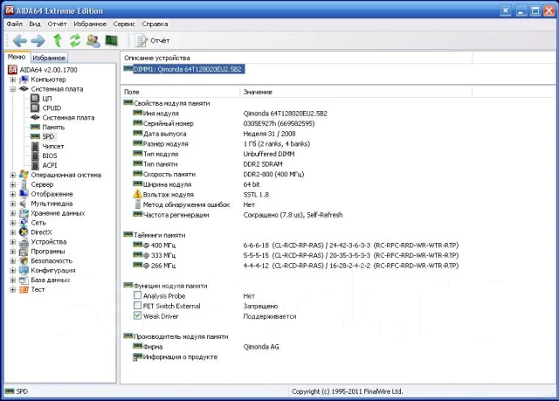Select the @ 266 МГц timings row

[295, 266]
